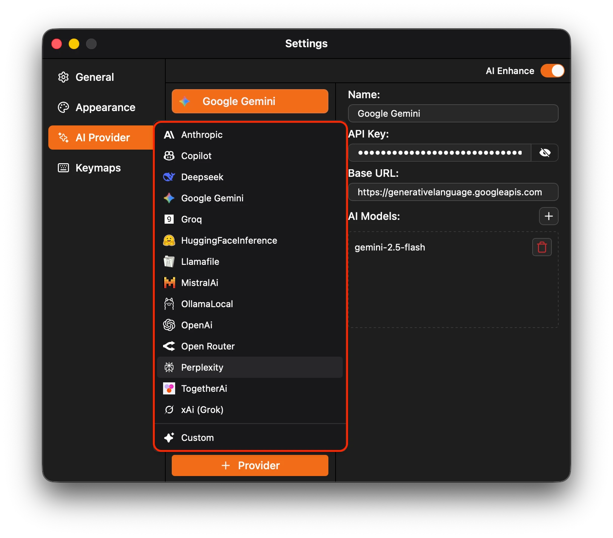Click the Llamafile icon

point(169,261)
